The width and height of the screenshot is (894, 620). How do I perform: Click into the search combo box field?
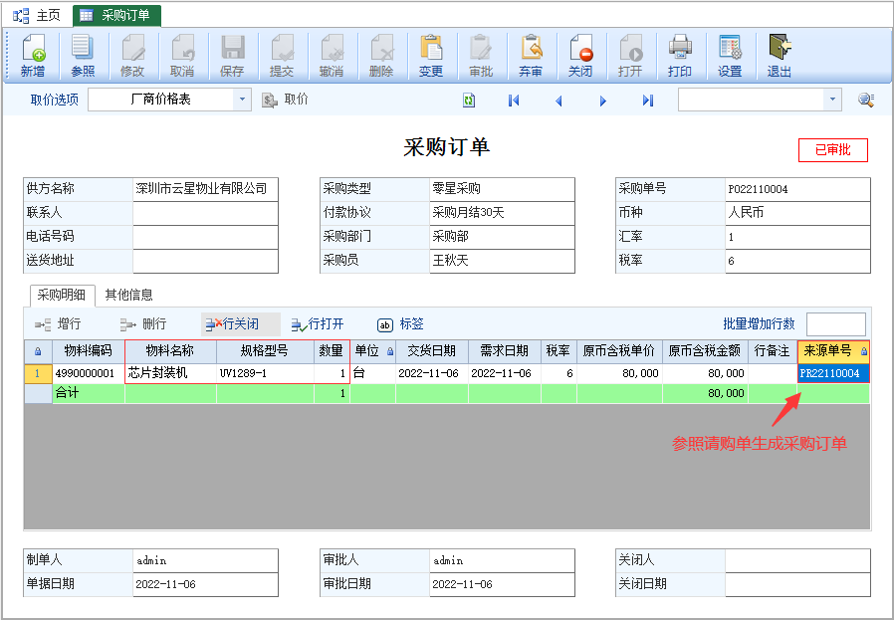(751, 100)
